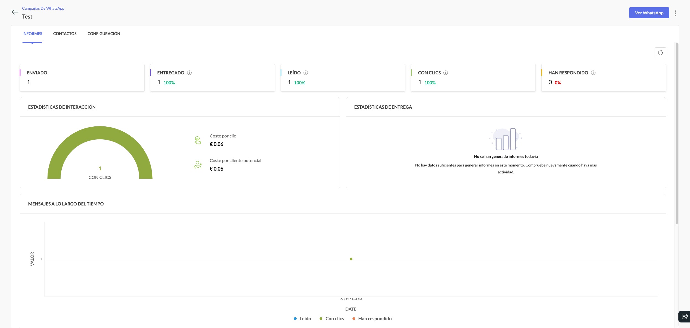
Task: Click the back arrow icon
Action: (15, 12)
